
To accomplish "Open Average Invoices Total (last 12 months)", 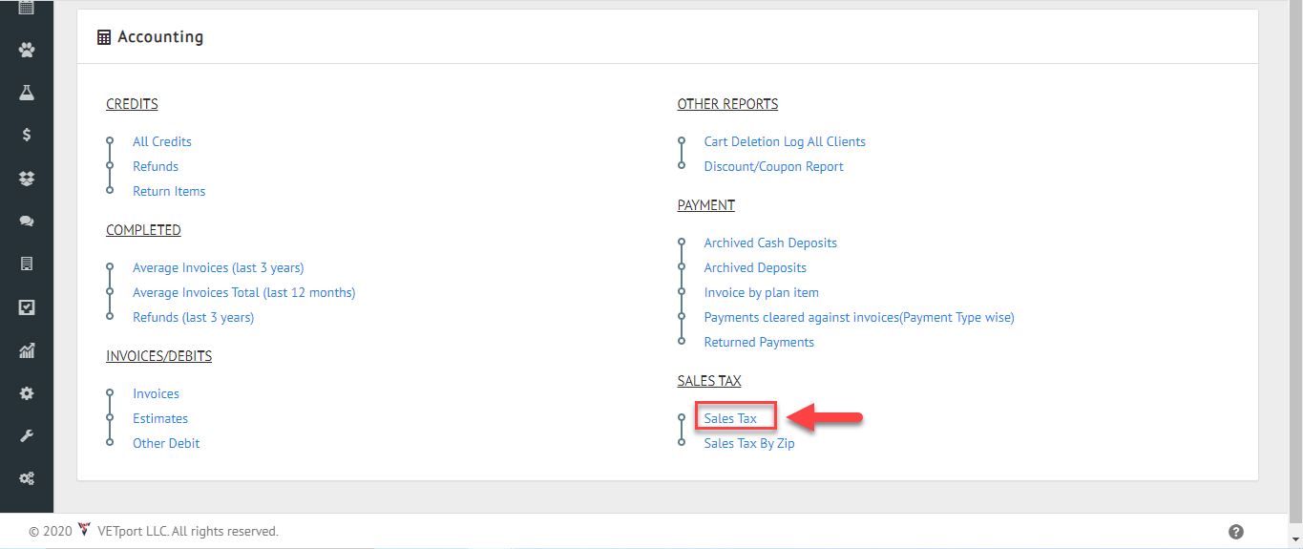I will coord(244,292).
